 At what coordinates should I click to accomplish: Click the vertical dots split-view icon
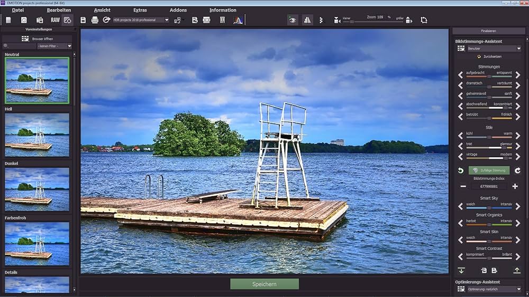coord(321,21)
